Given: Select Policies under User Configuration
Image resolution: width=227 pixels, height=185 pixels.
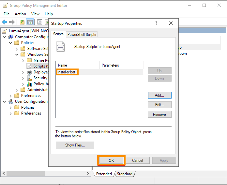Looking at the screenshot, I should tap(28, 107).
